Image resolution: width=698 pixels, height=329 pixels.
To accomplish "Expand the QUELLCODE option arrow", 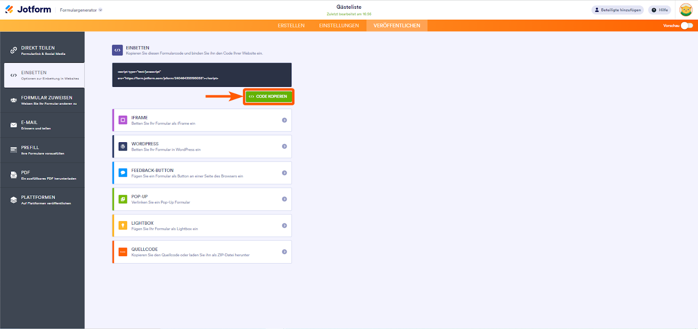I will tap(284, 252).
